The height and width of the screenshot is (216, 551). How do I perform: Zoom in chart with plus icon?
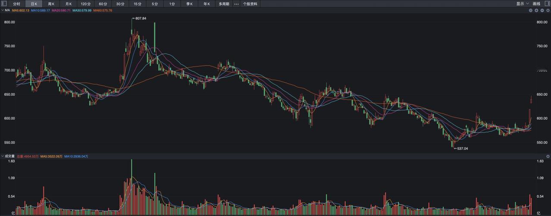click(536, 10)
